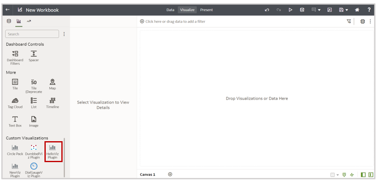Click the Custom Visualizations heading
Image resolution: width=378 pixels, height=181 pixels.
pyautogui.click(x=27, y=138)
